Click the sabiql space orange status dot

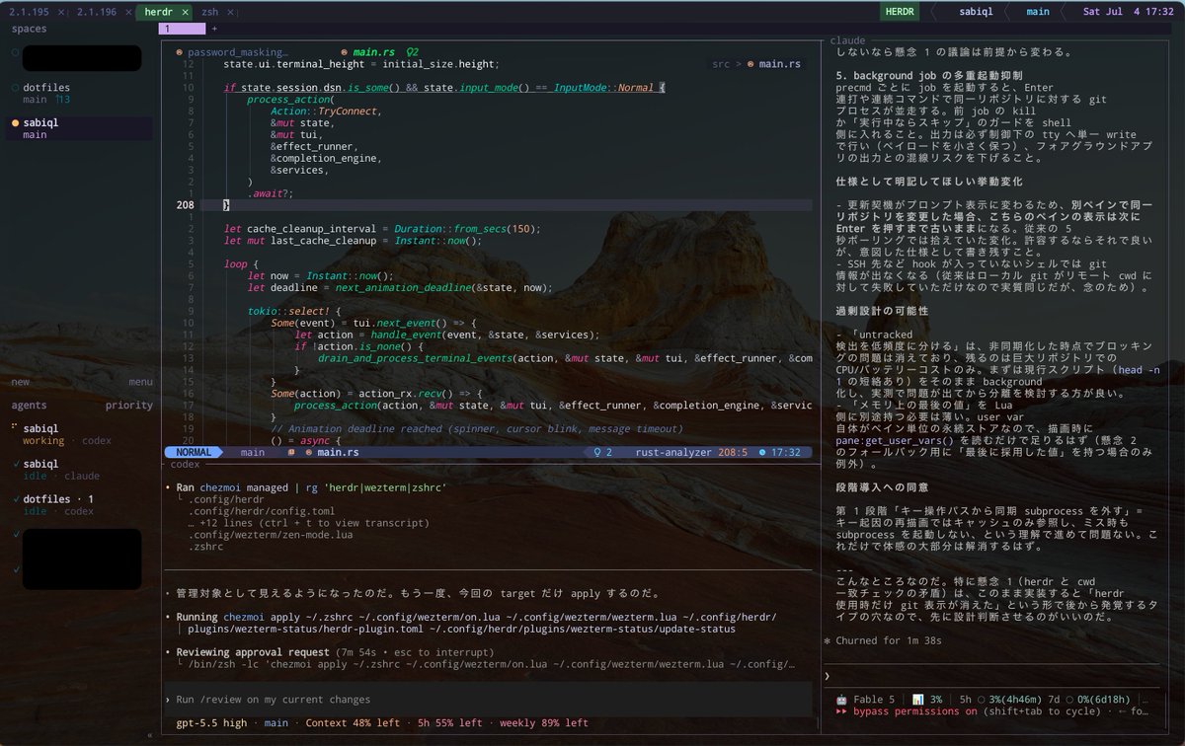click(x=15, y=123)
